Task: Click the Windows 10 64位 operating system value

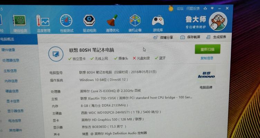Action: tap(104, 80)
